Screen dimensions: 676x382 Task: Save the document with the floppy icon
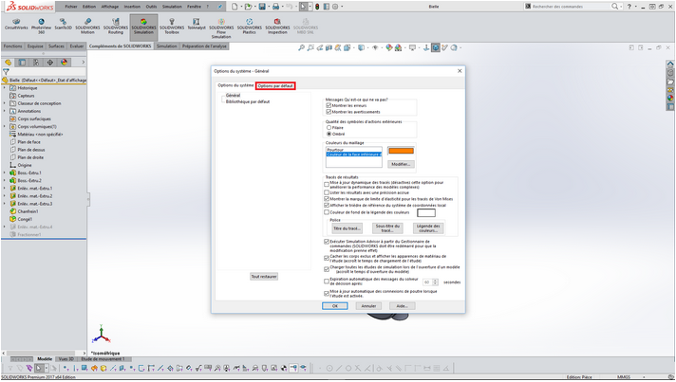[262, 7]
